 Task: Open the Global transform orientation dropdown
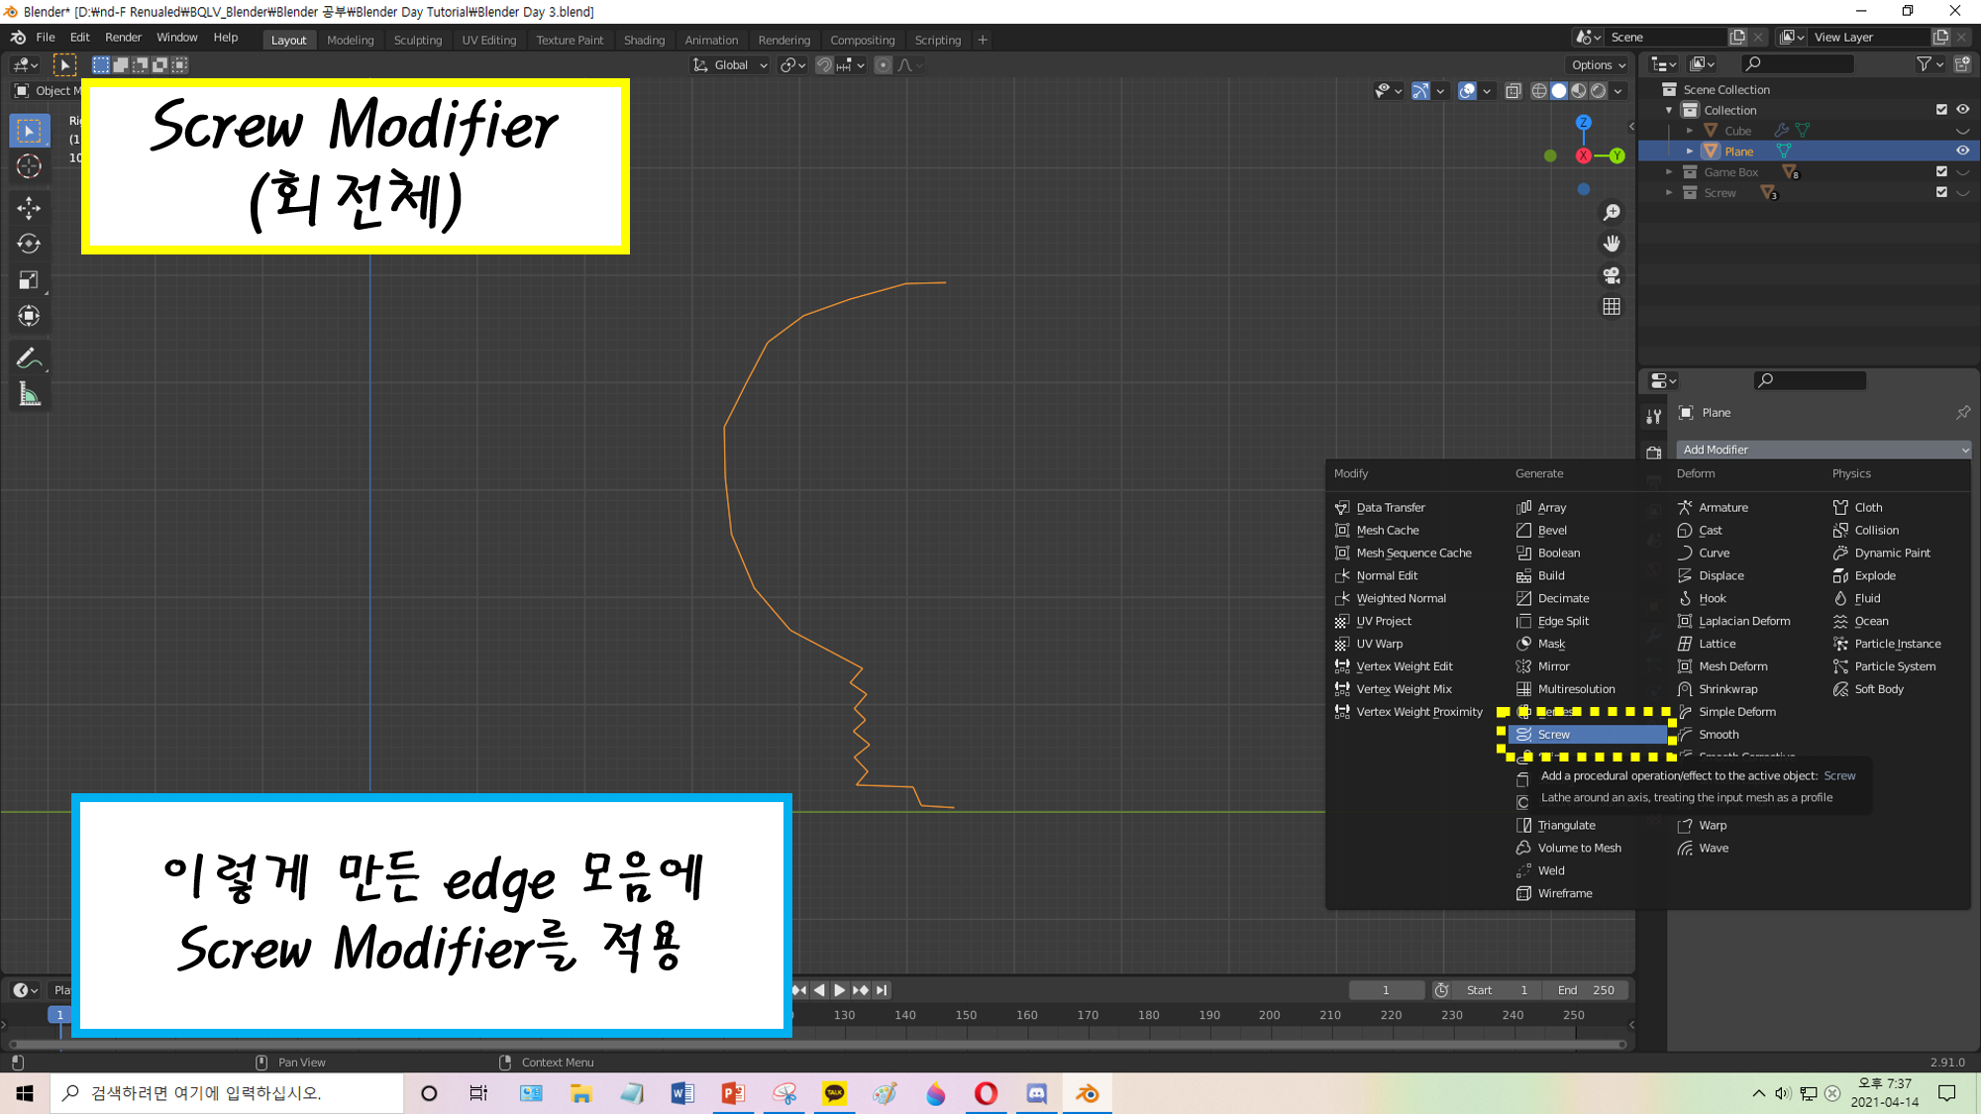(x=731, y=65)
